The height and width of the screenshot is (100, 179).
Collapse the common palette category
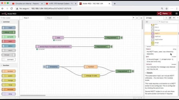click(x=9, y=22)
